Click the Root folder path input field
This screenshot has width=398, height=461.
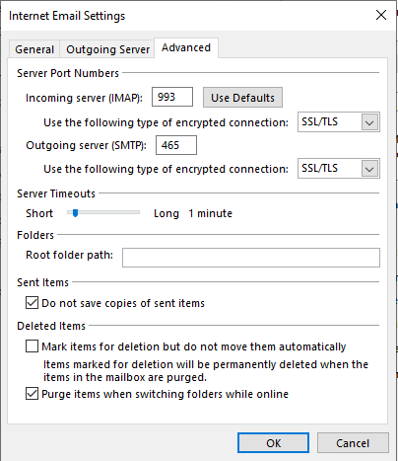(251, 258)
